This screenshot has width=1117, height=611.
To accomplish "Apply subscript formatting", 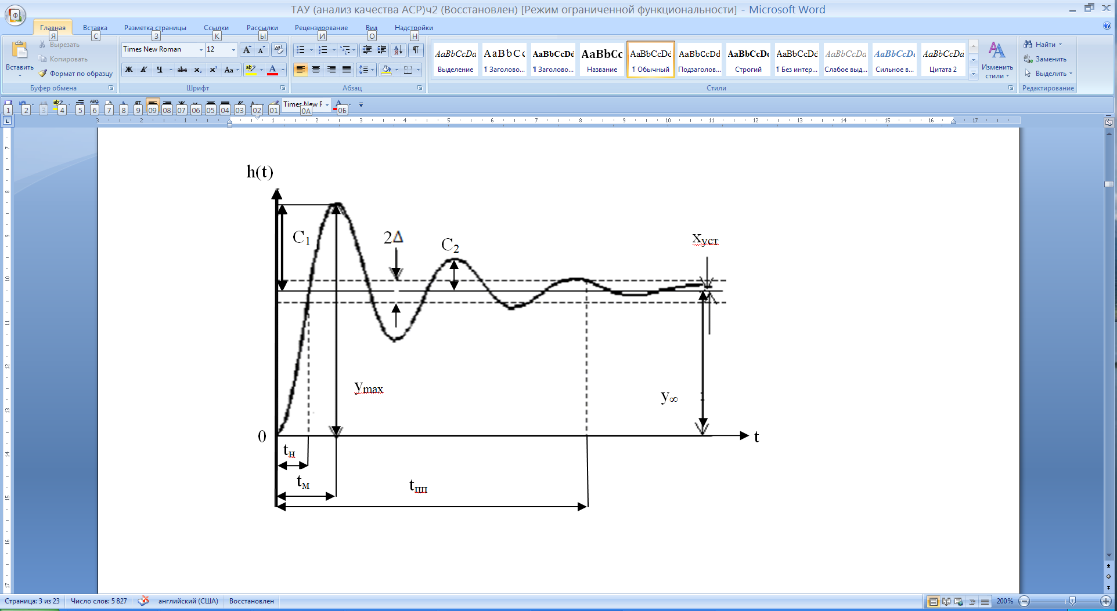I will pos(198,70).
